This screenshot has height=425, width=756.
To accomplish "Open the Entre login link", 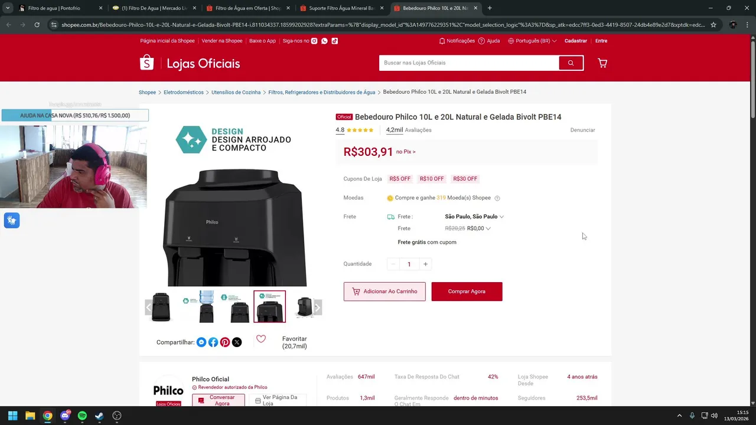I will pyautogui.click(x=601, y=41).
